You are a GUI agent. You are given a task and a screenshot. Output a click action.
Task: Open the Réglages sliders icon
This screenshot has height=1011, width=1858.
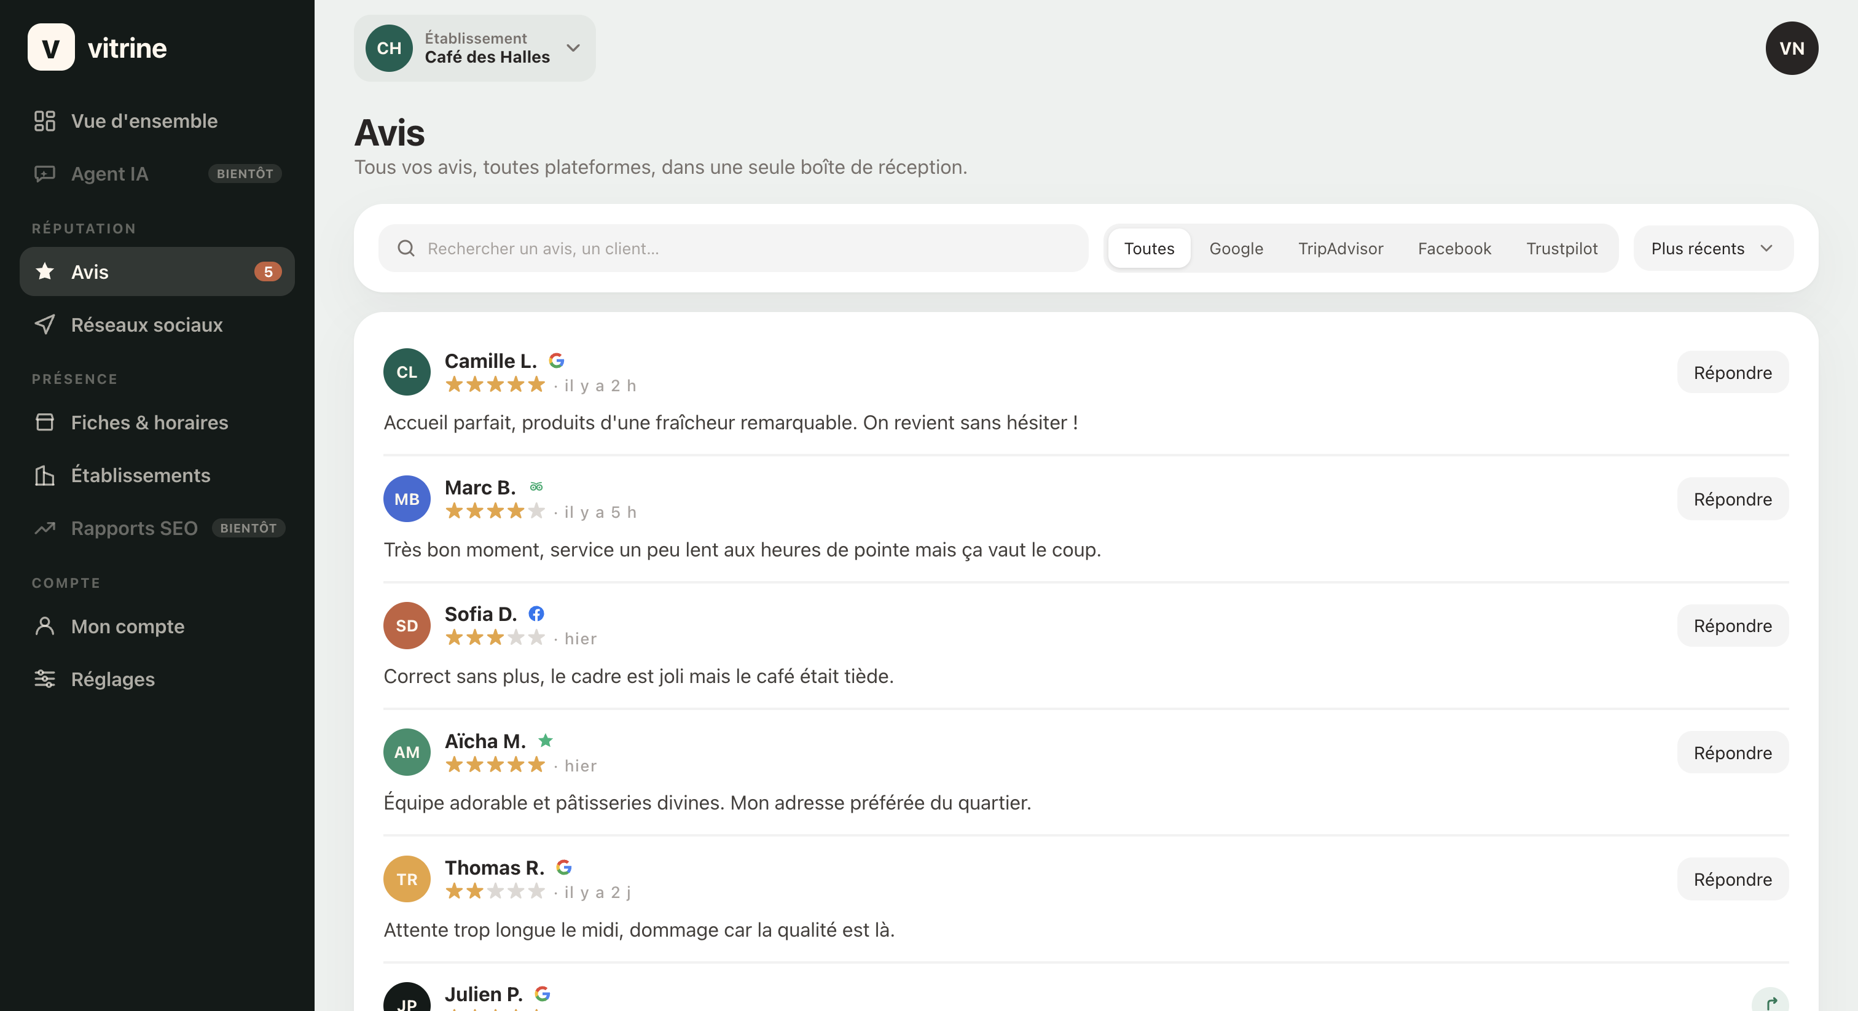click(45, 679)
